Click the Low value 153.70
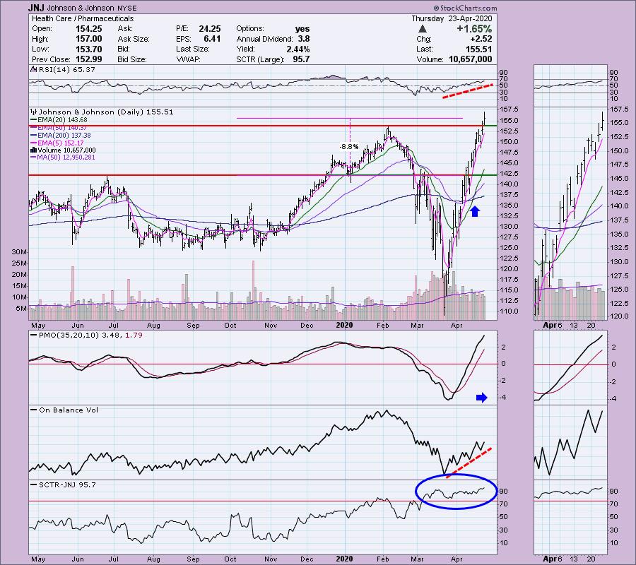The image size is (636, 565). click(x=89, y=49)
